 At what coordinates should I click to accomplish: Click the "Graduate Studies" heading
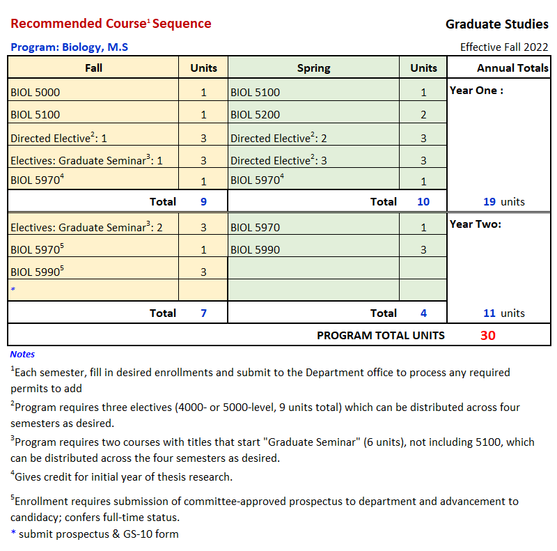click(x=496, y=24)
